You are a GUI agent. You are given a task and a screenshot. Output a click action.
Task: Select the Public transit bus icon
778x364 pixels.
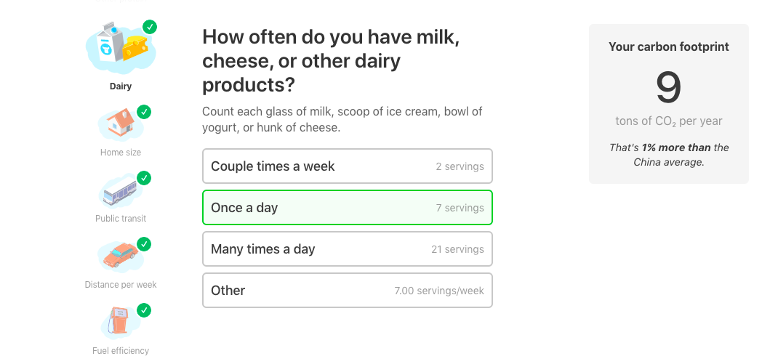(120, 191)
